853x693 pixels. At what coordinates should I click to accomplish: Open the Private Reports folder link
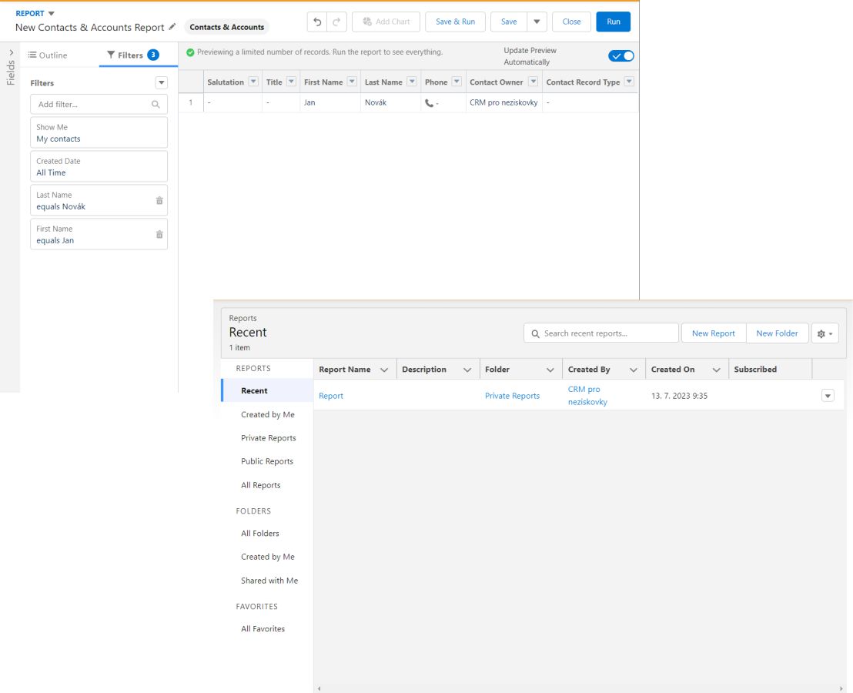pos(512,396)
